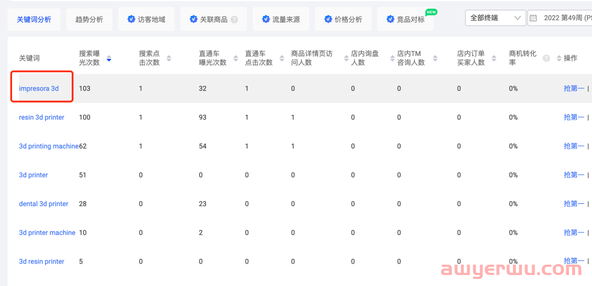Open the 2022 第49周 date selector

coord(565,18)
